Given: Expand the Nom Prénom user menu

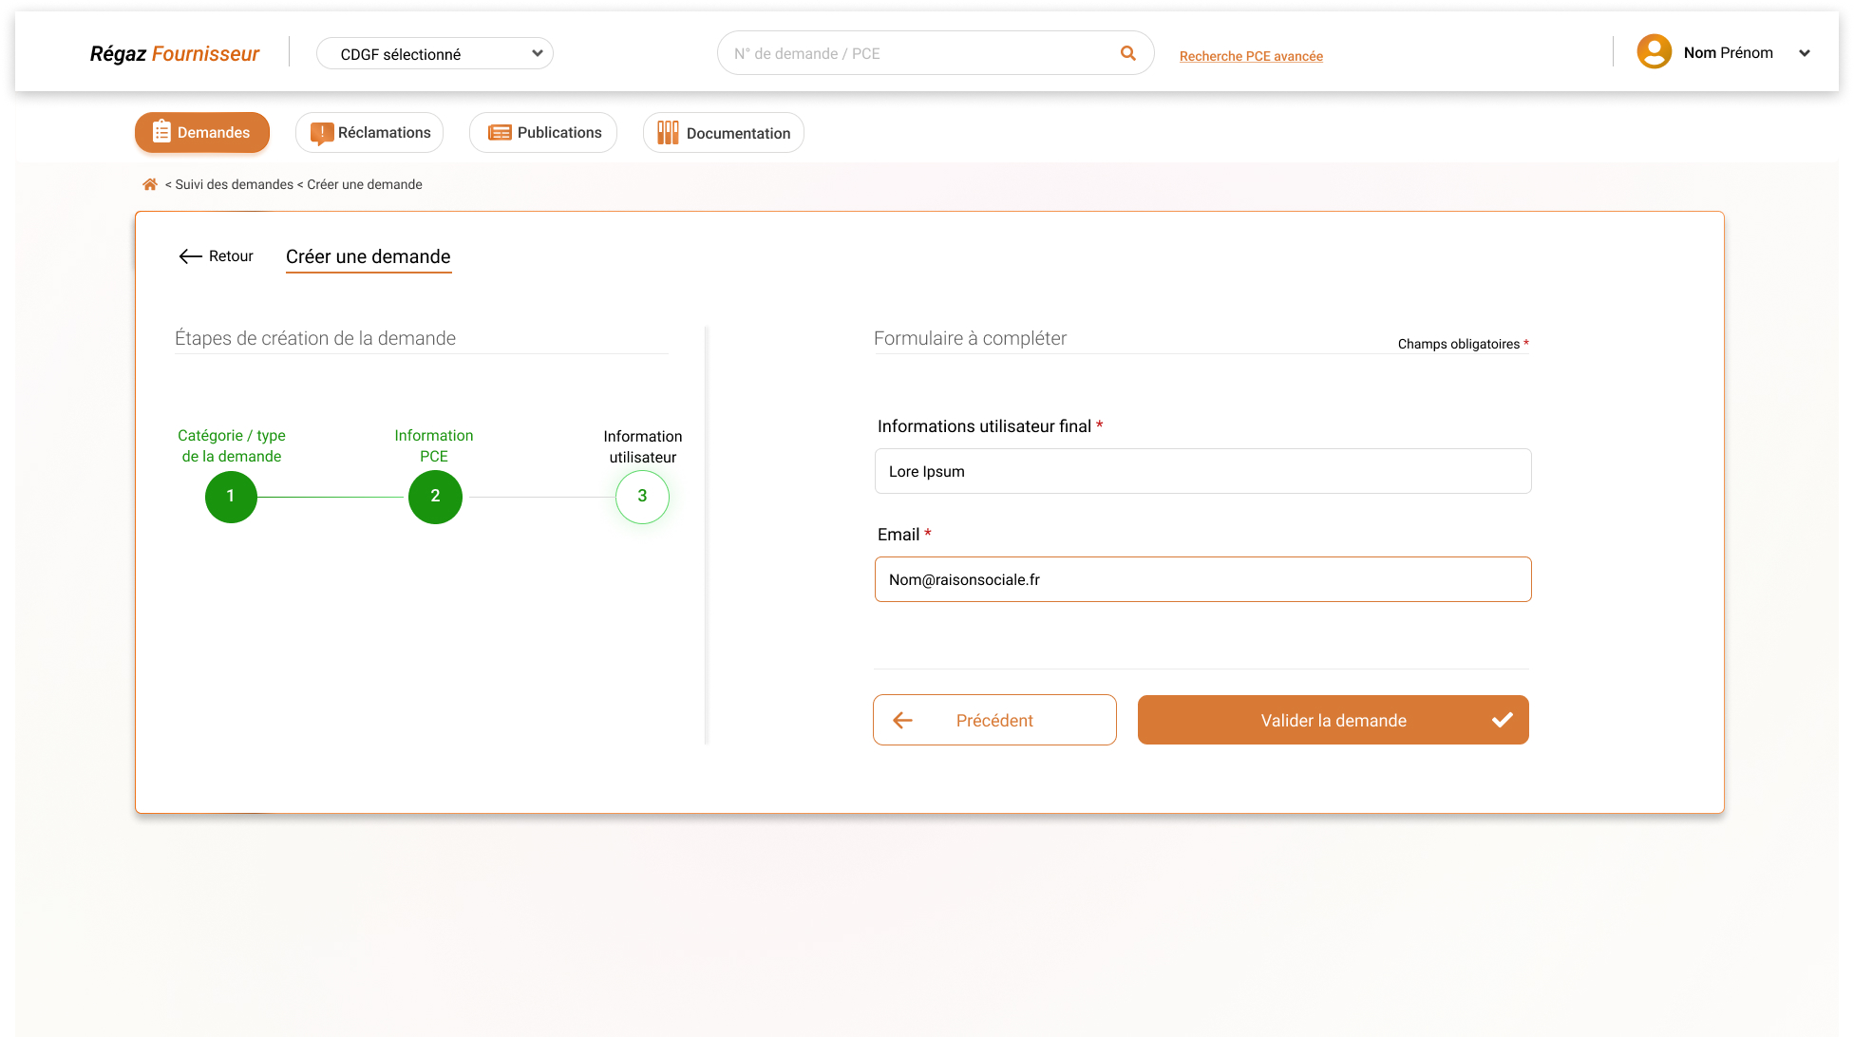Looking at the screenshot, I should (1804, 53).
